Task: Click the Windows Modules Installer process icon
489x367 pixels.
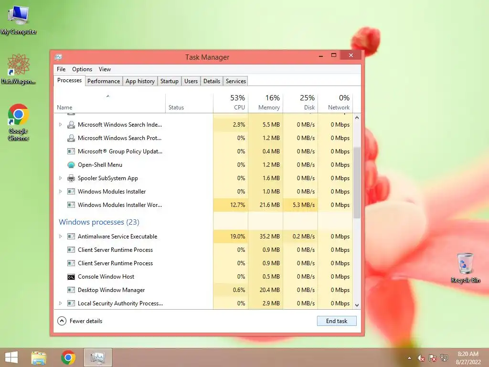Action: 71,192
